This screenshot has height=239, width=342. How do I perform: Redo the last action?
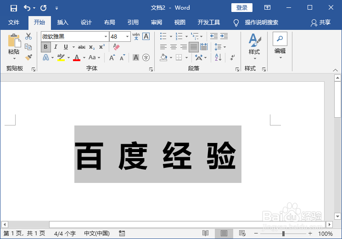[44, 8]
